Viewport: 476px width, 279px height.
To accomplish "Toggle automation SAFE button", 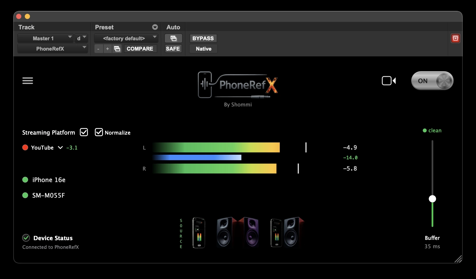I will 173,49.
